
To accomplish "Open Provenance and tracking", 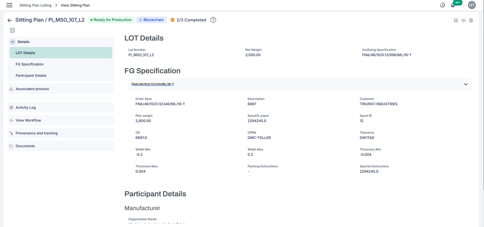I will (37, 133).
